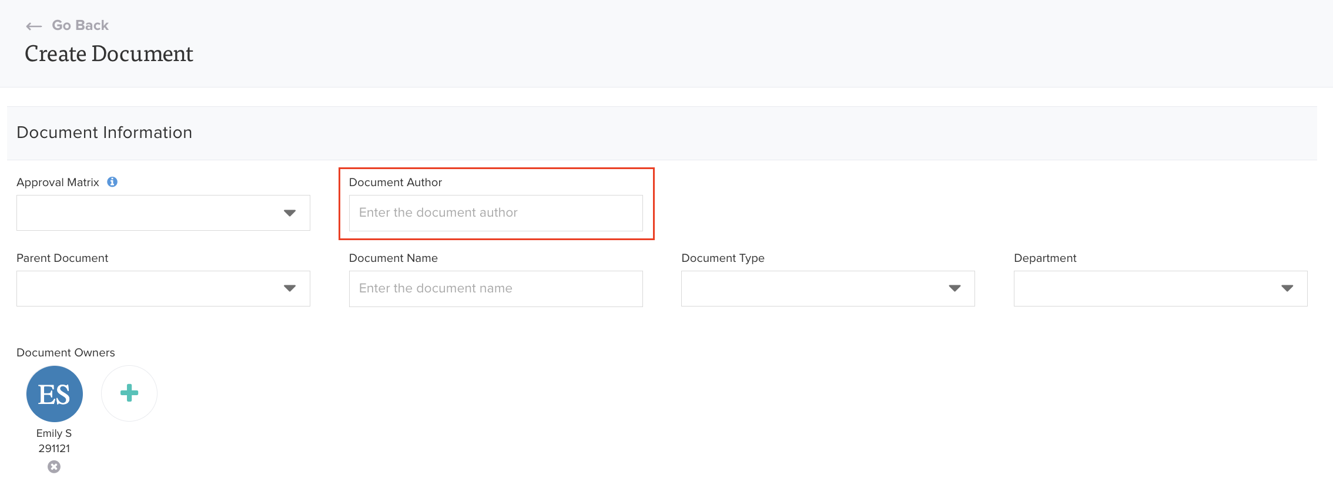Expand the Department dropdown
The image size is (1333, 485).
coord(1161,288)
